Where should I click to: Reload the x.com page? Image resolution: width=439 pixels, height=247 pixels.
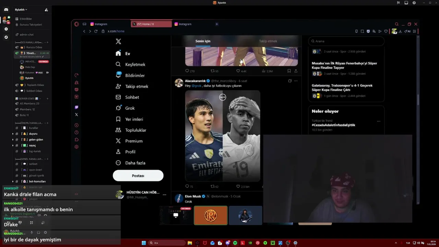point(96,31)
